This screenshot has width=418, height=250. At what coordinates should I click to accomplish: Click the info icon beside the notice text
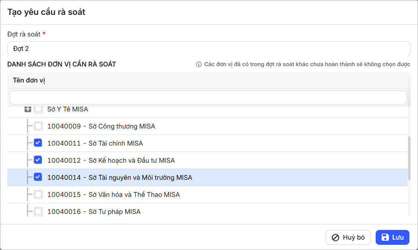click(x=199, y=64)
